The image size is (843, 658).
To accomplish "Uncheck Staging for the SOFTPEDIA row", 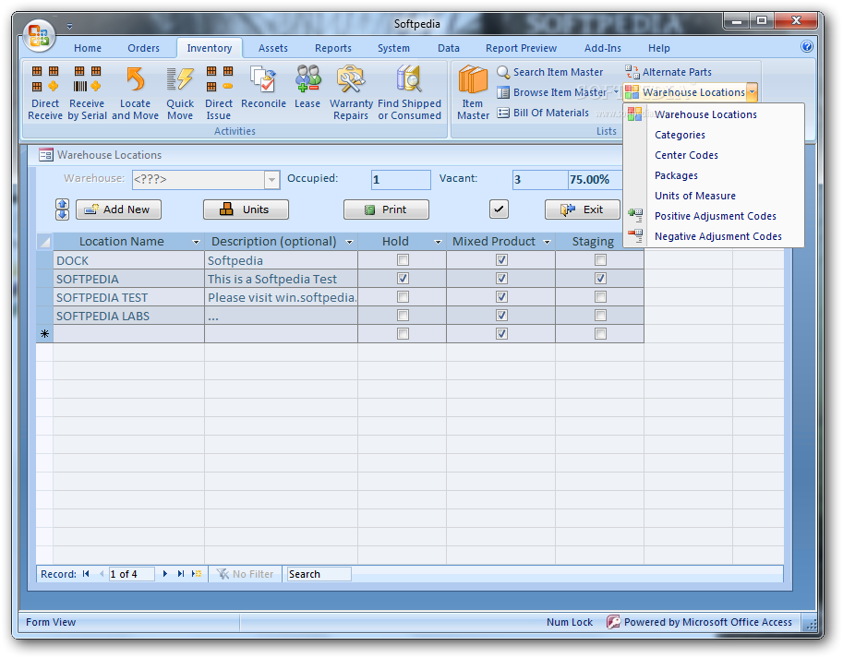I will 600,279.
